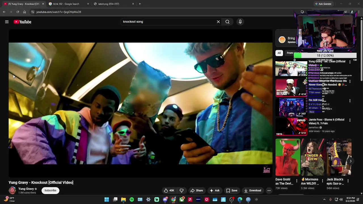Screen dimensions: 363x204
Task: Like the video with thumbs up
Action: (x=169, y=191)
